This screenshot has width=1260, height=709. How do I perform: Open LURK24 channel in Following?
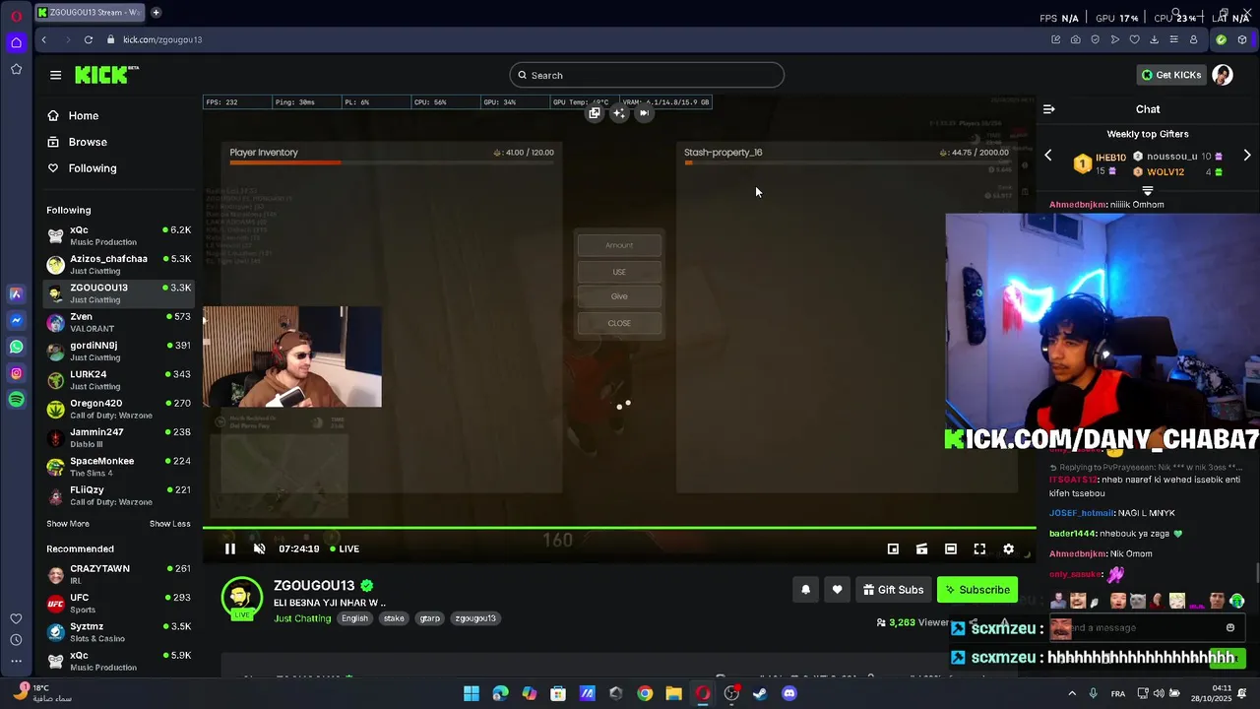pos(118,380)
